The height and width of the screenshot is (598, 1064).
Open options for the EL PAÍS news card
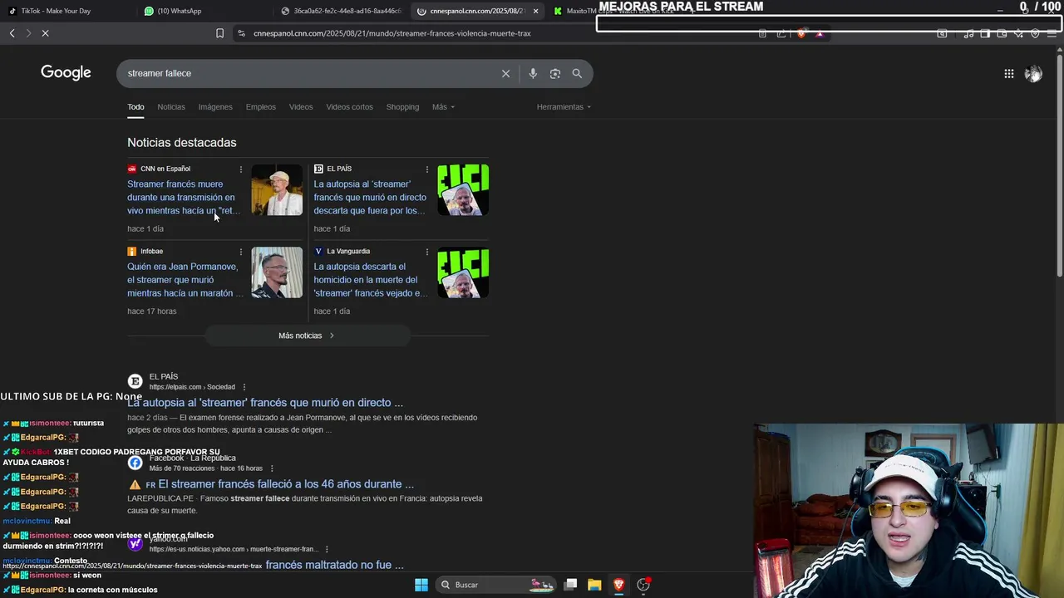pyautogui.click(x=427, y=169)
